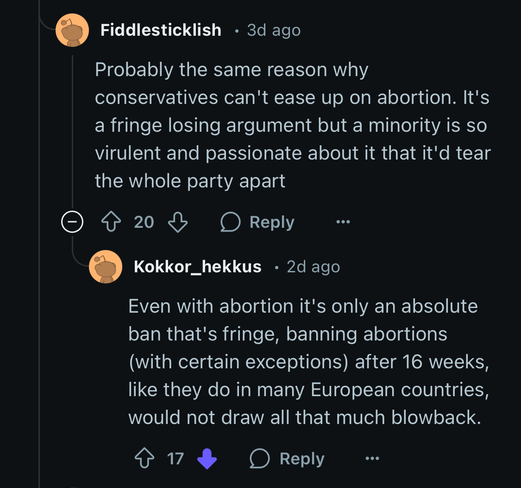
Task: Reply to Kokkor_hekkus's comment
Action: [x=288, y=458]
